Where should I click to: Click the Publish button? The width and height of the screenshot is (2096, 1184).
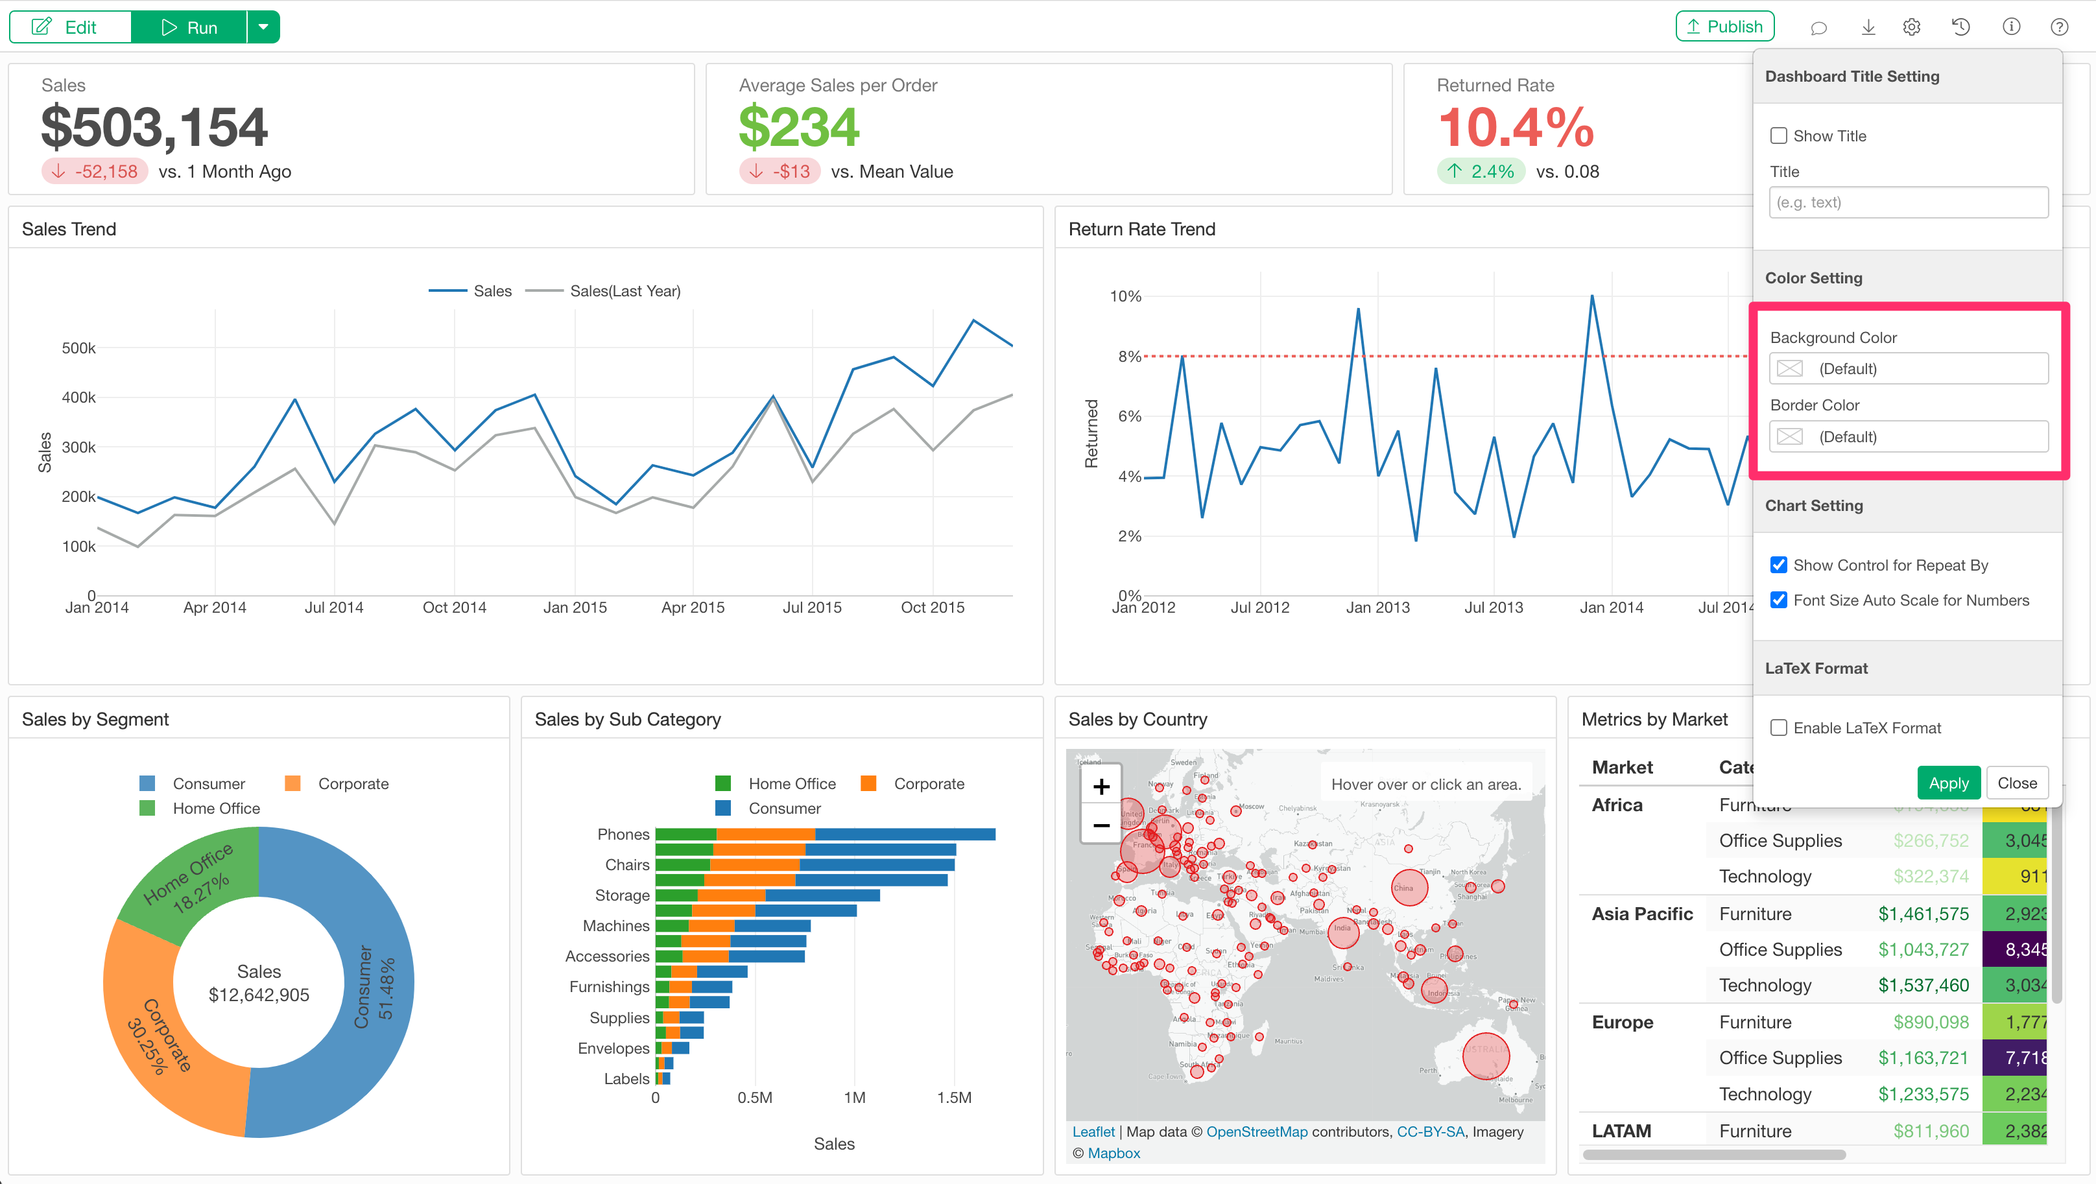tap(1724, 27)
